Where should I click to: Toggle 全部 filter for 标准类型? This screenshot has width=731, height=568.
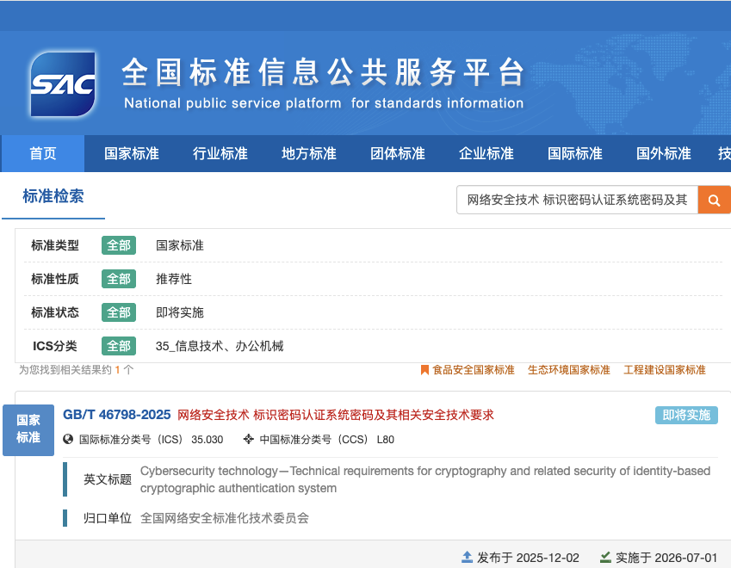(x=119, y=245)
